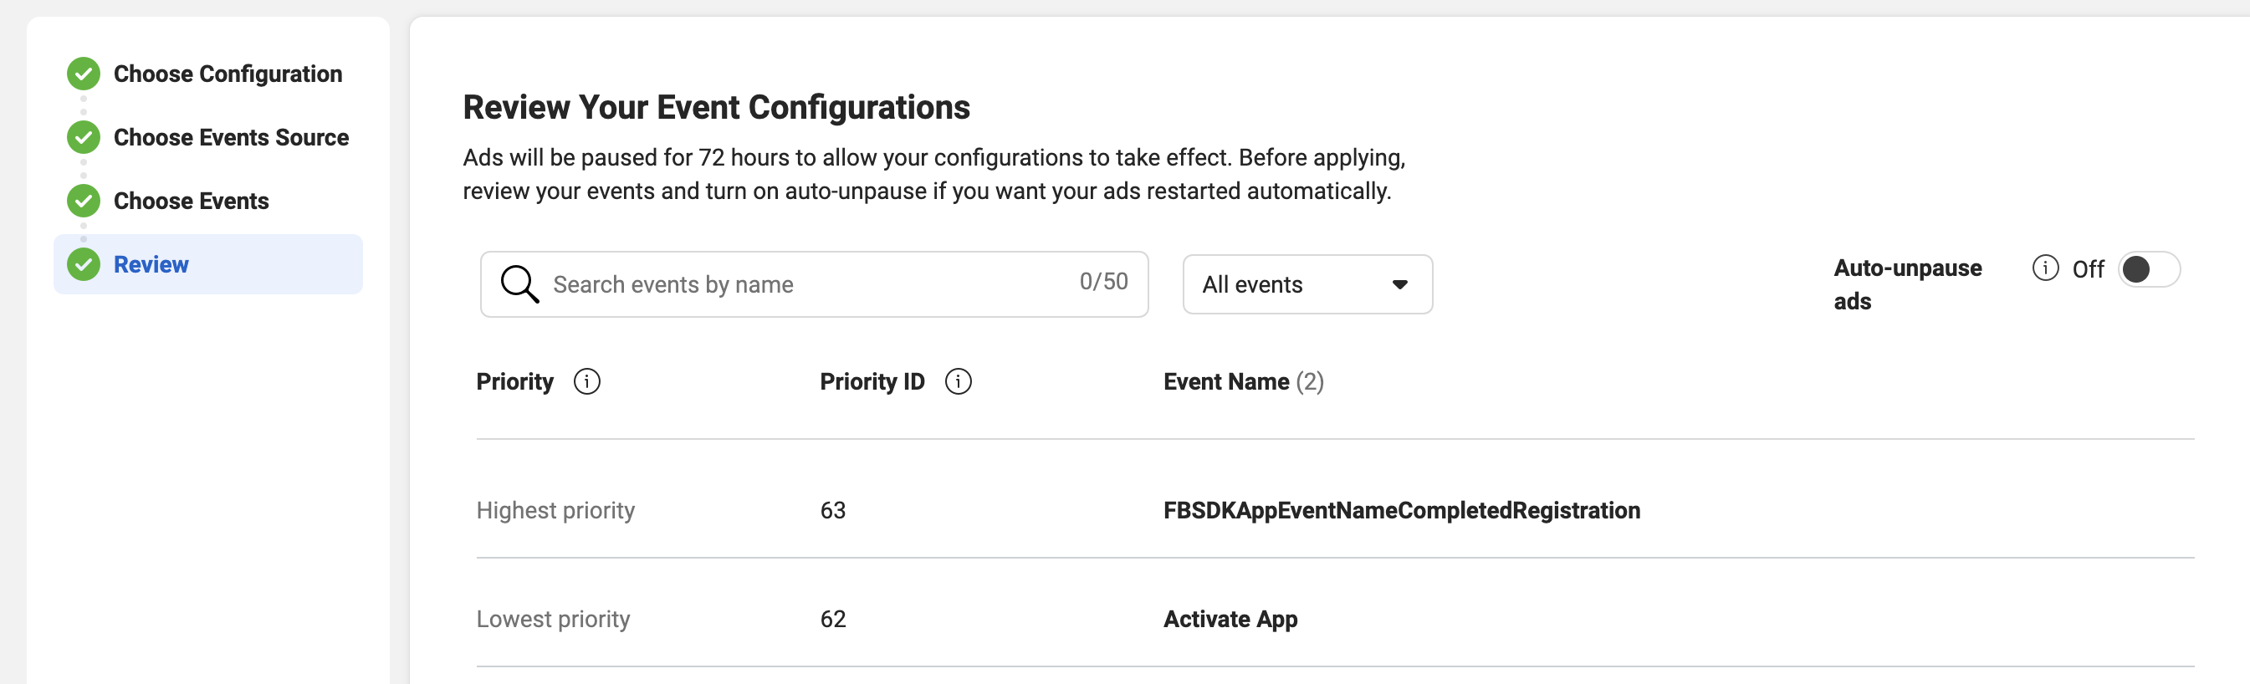
Task: Open the All events filter dropdown
Action: [x=1306, y=285]
